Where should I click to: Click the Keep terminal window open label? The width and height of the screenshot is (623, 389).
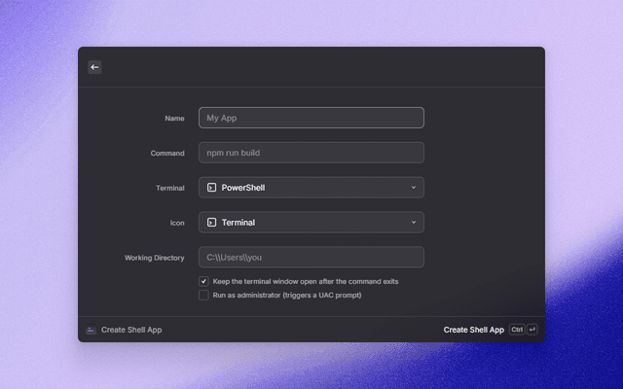click(306, 281)
